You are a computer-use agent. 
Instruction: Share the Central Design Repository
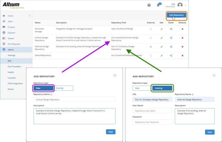[171, 38]
